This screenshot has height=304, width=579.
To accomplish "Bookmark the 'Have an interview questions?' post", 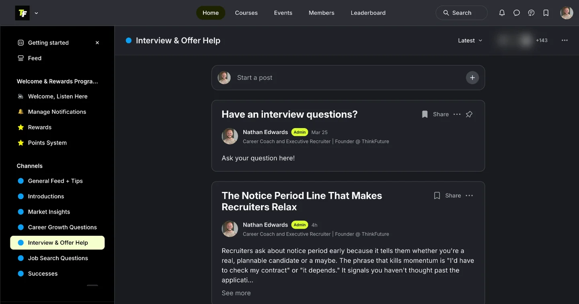I will coord(425,114).
